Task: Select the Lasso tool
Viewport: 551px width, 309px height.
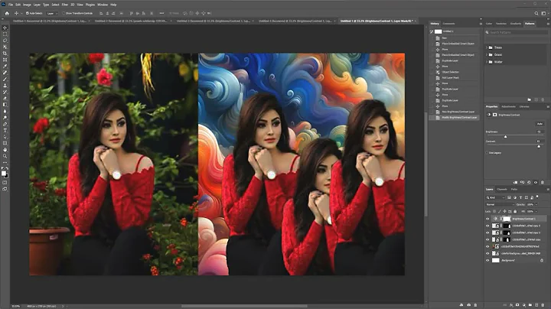Action: pos(5,41)
